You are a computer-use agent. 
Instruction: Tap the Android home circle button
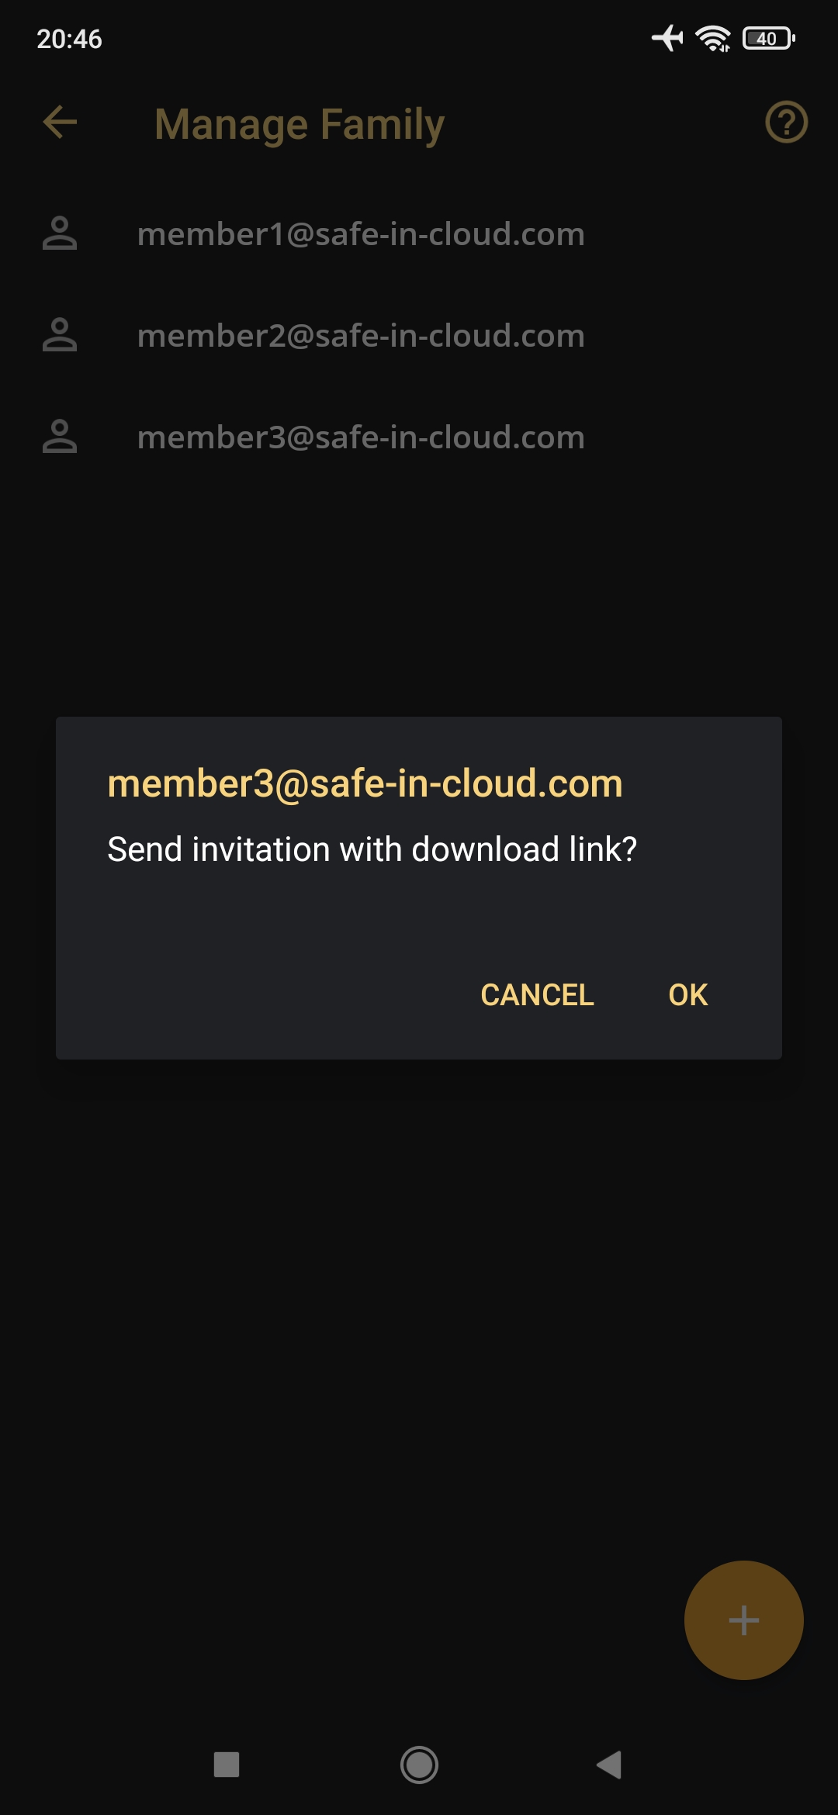pos(419,1765)
